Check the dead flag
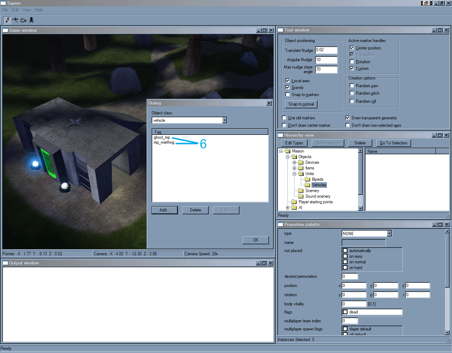Screen dimensions: 452x353 [x=345, y=312]
